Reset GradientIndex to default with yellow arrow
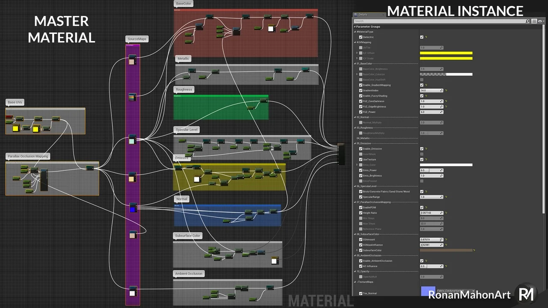 pyautogui.click(x=446, y=91)
